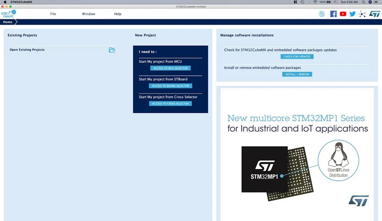This screenshot has height=221, width=382.
Task: Open the Apple menu icon
Action: (x=5, y=2)
